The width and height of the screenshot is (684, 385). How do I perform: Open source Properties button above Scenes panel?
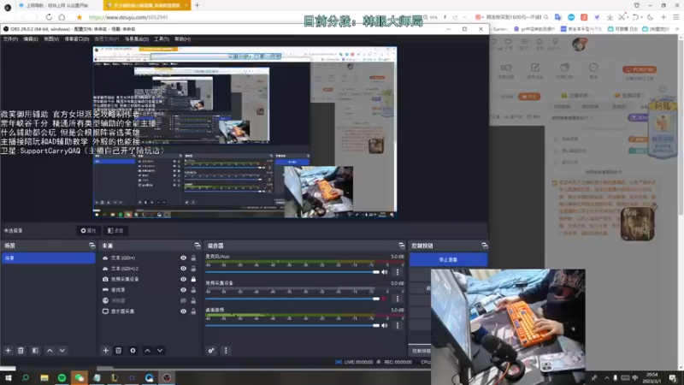point(88,230)
